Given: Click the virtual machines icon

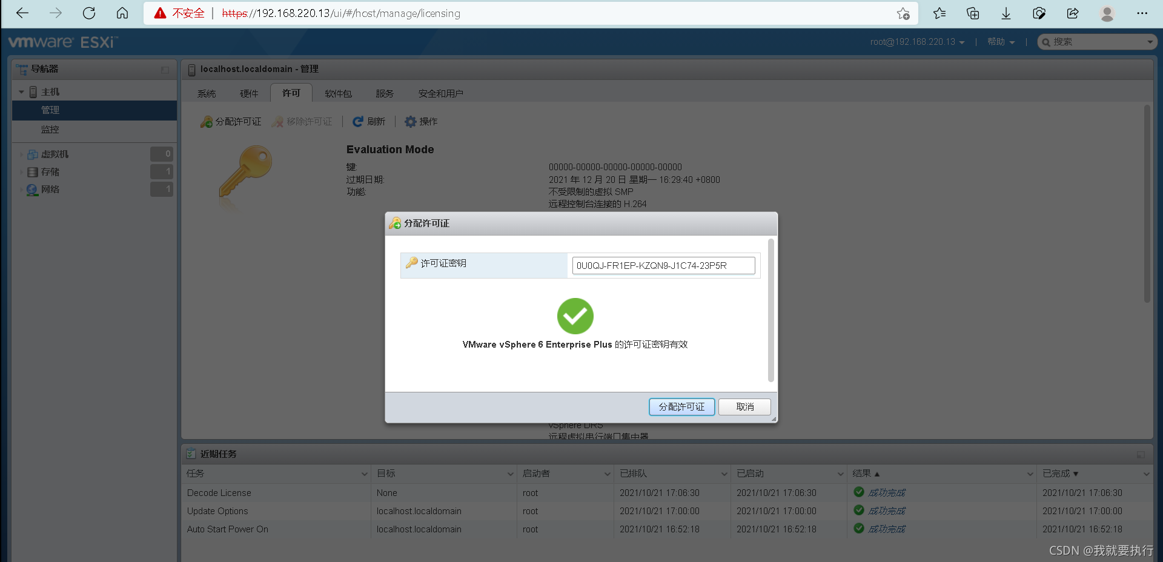Looking at the screenshot, I should tap(33, 154).
